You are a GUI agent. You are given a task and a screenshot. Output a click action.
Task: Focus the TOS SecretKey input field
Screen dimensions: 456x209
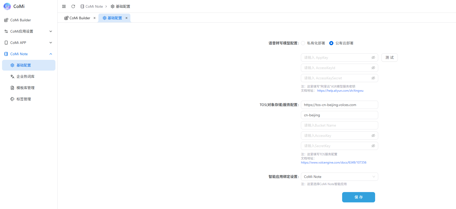(339, 146)
